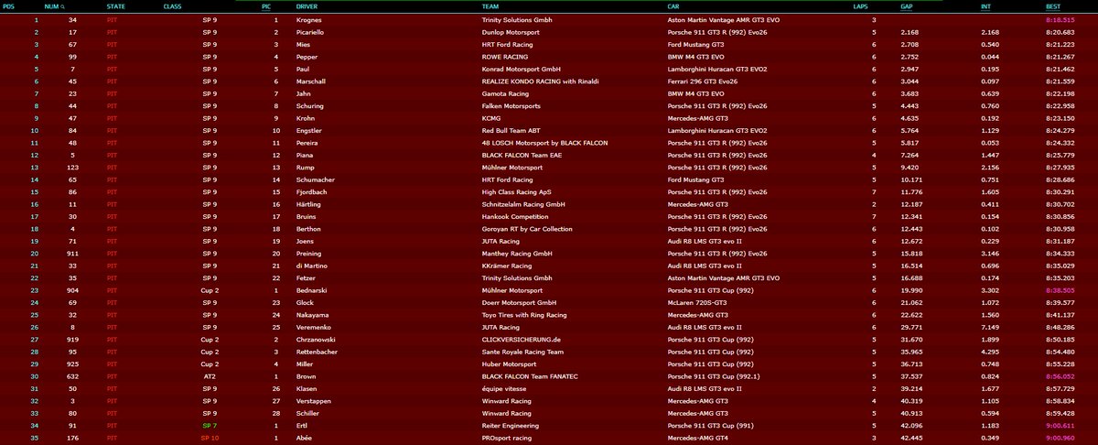Select team Goroyan RT by Car Collection
This screenshot has width=1098, height=445.
(x=526, y=229)
